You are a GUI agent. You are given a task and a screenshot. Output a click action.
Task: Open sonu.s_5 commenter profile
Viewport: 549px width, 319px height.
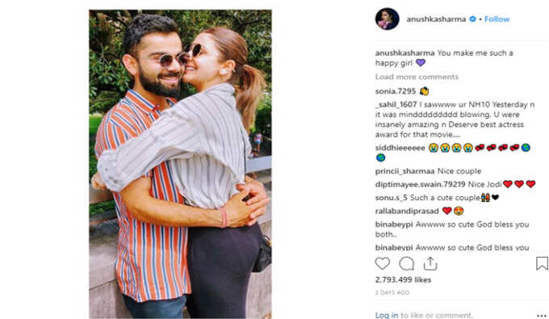click(391, 198)
